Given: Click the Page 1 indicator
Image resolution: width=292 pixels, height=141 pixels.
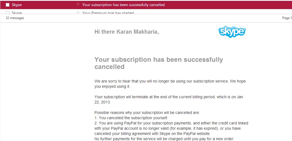Looking at the screenshot, I should click(x=287, y=18).
